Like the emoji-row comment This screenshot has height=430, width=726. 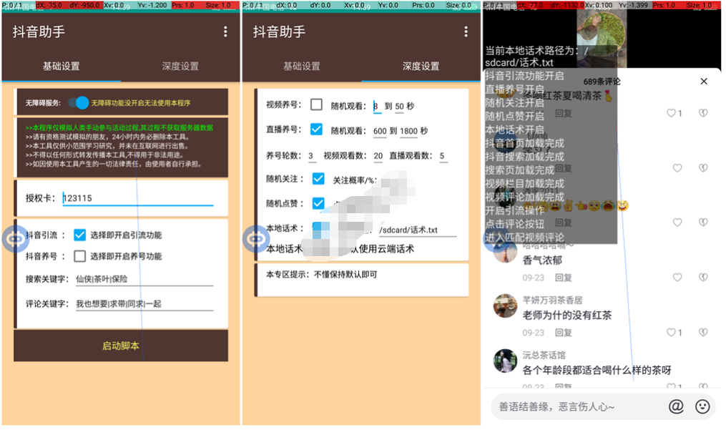click(x=677, y=223)
